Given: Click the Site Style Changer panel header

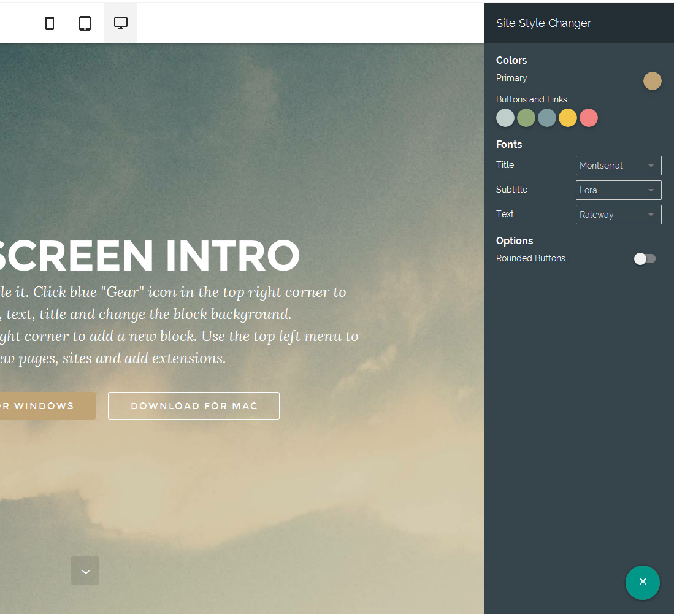Looking at the screenshot, I should (x=543, y=23).
